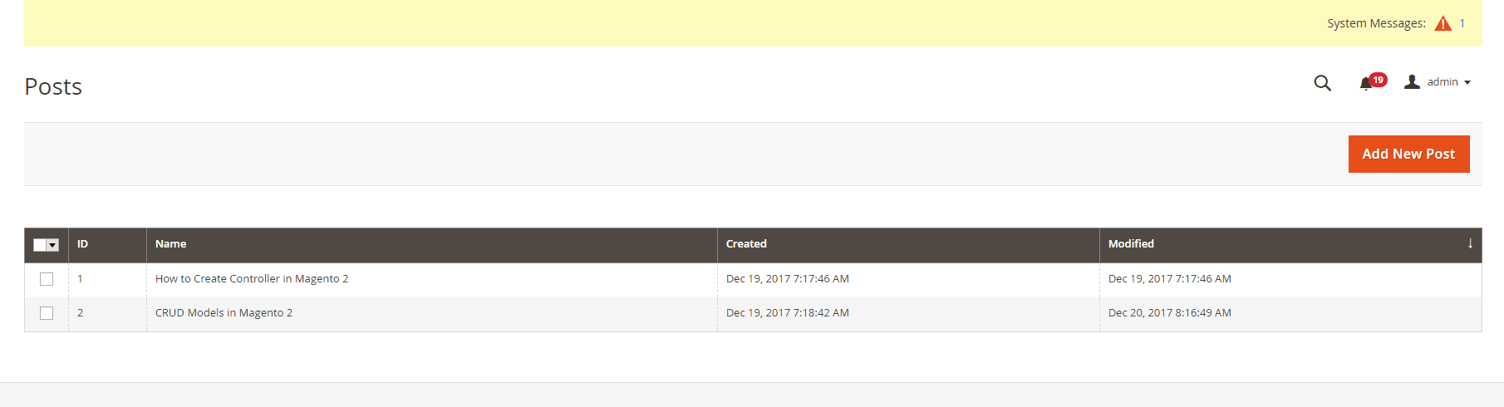The height and width of the screenshot is (407, 1504).
Task: Click the Add New Post button
Action: coord(1408,154)
